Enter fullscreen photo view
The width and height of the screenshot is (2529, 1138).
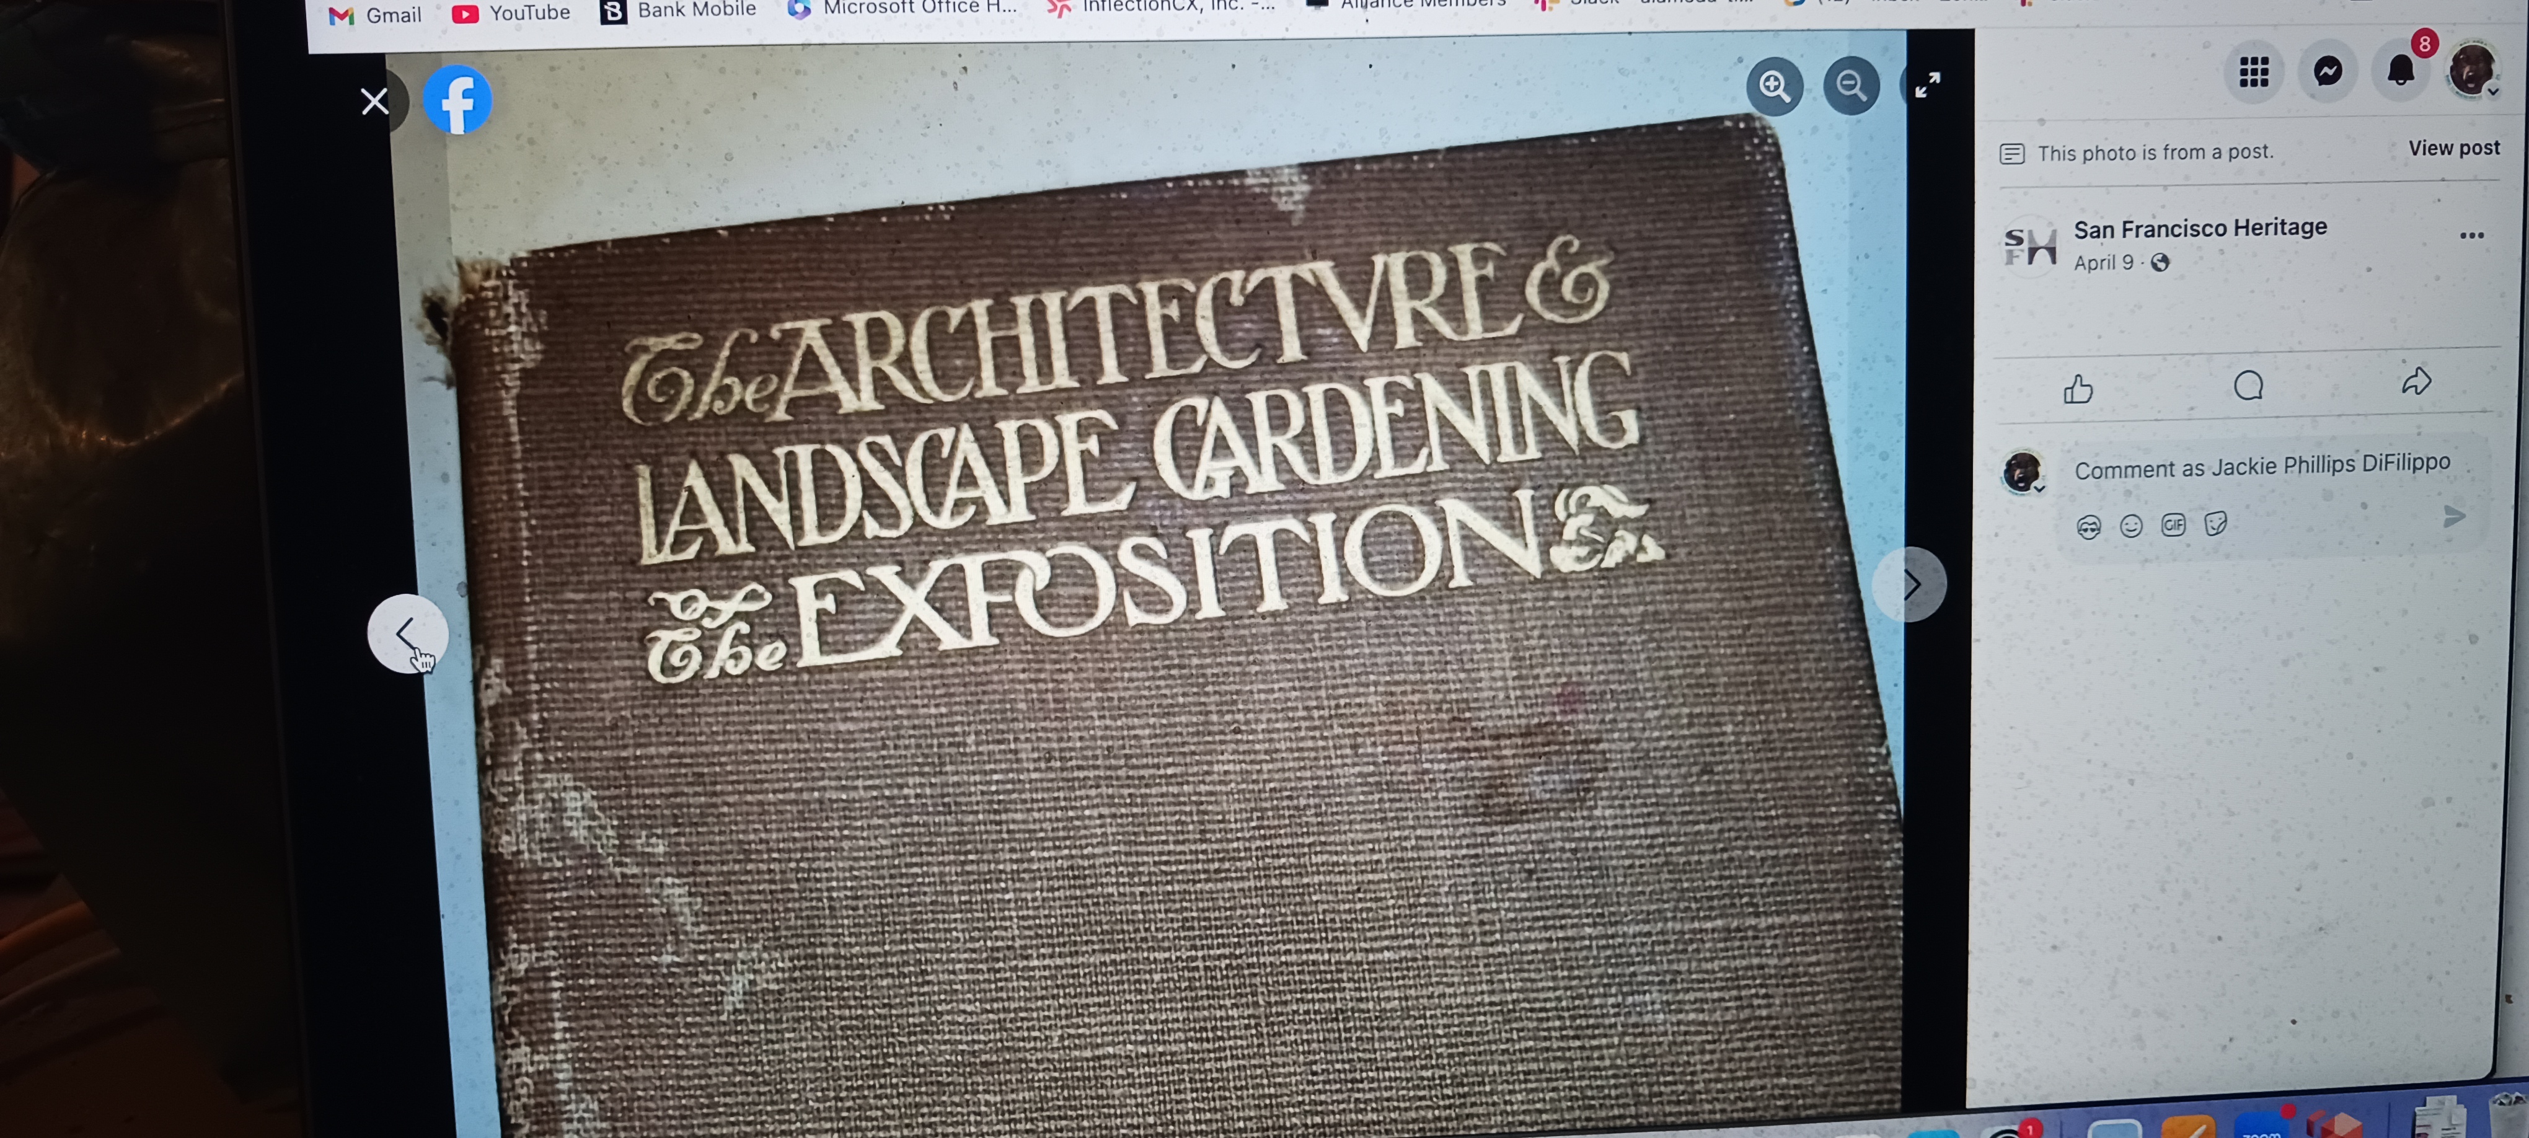point(1927,86)
